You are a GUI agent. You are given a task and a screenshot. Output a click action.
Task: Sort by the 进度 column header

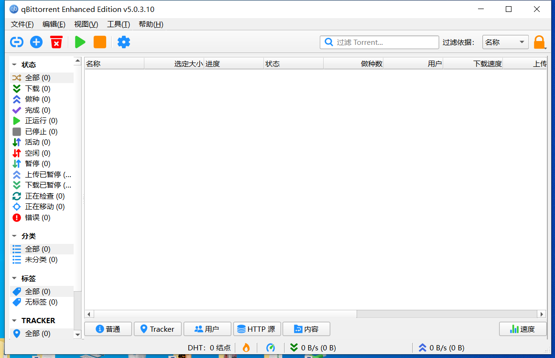(x=234, y=63)
